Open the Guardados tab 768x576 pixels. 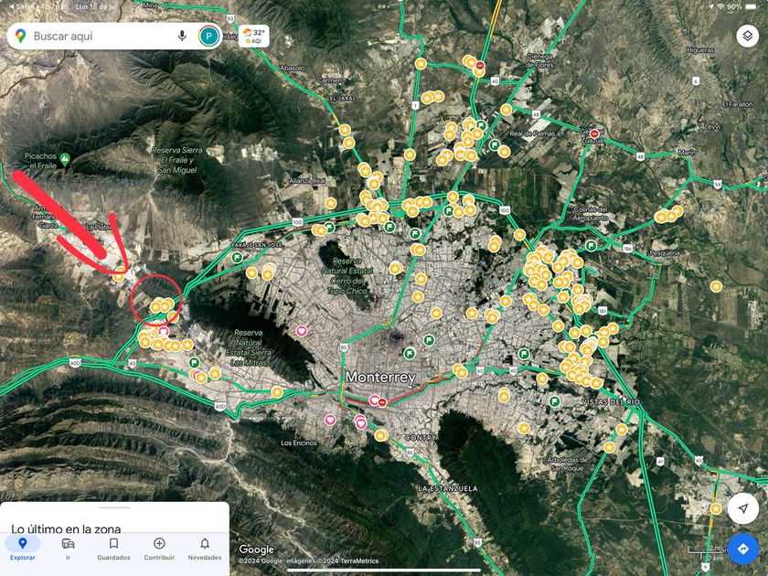click(x=113, y=549)
